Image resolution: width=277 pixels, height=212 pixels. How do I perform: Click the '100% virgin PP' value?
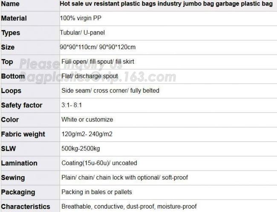pyautogui.click(x=81, y=18)
